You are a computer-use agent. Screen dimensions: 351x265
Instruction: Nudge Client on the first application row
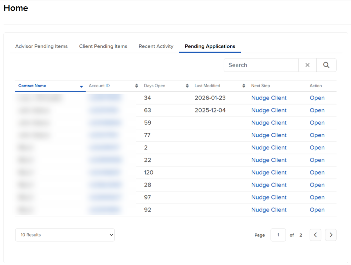click(269, 98)
